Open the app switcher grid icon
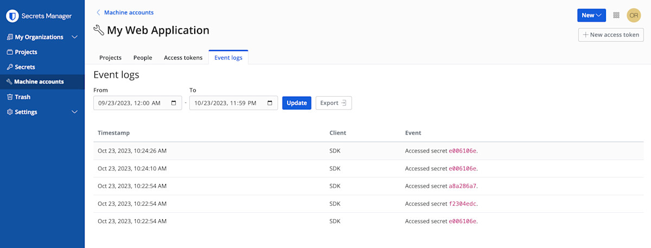This screenshot has height=248, width=651. click(616, 15)
